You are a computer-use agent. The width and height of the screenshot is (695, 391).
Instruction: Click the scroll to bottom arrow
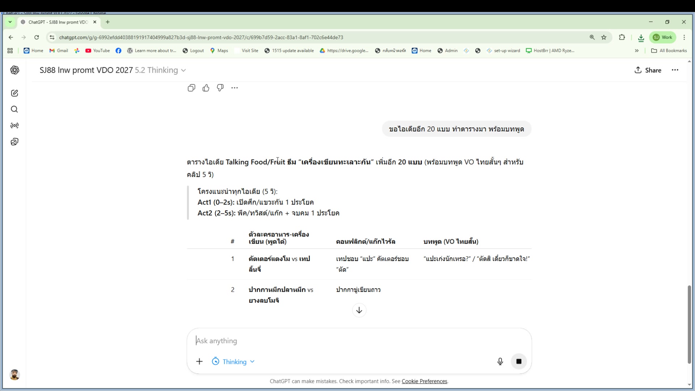359,310
